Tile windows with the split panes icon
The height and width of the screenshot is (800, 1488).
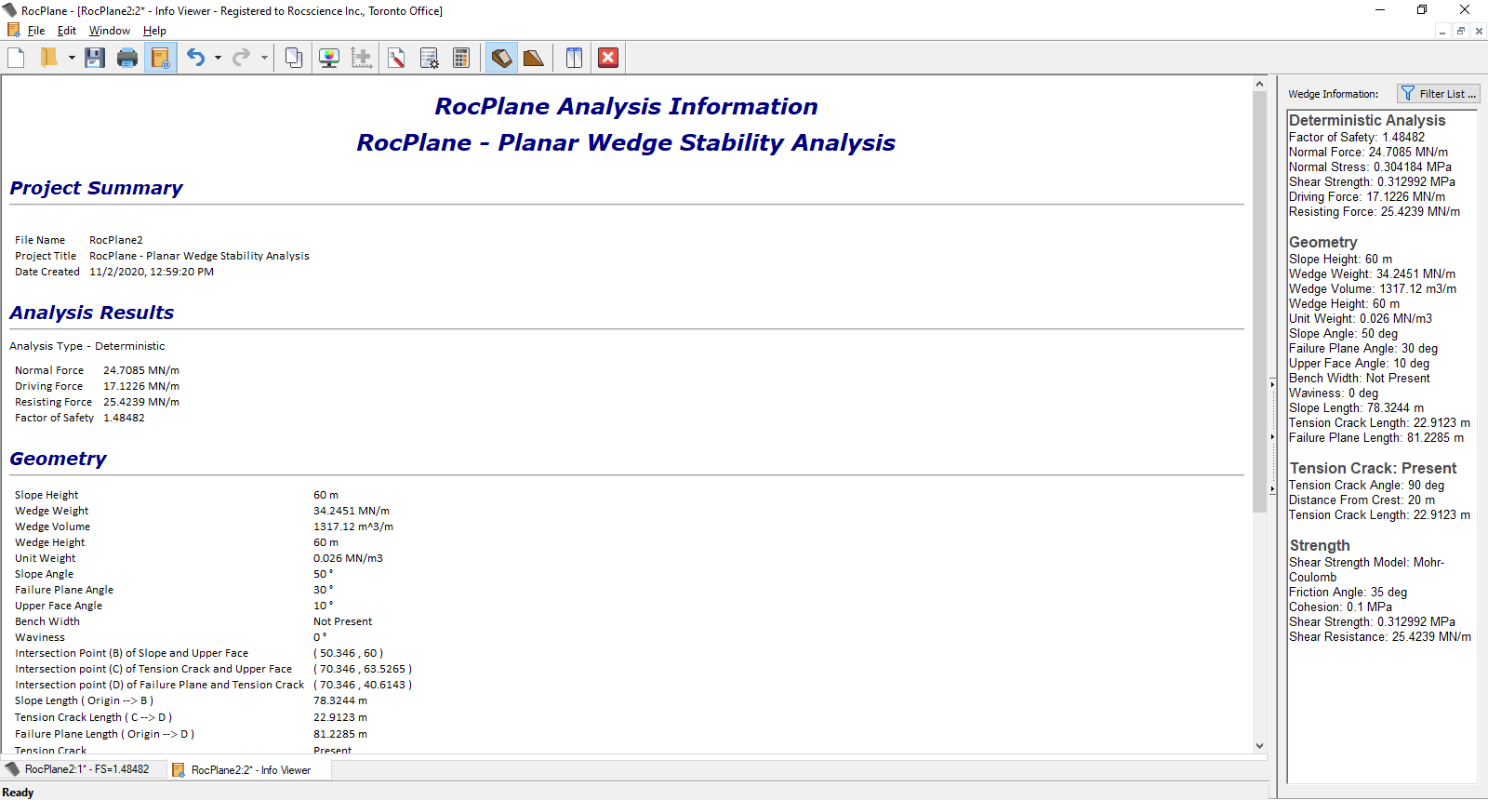click(x=575, y=58)
